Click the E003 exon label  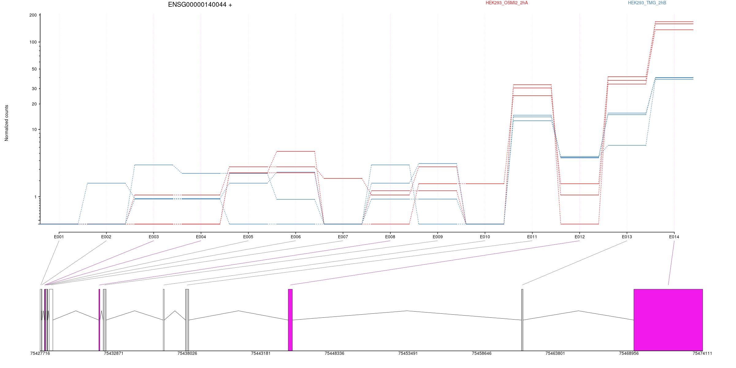154,237
